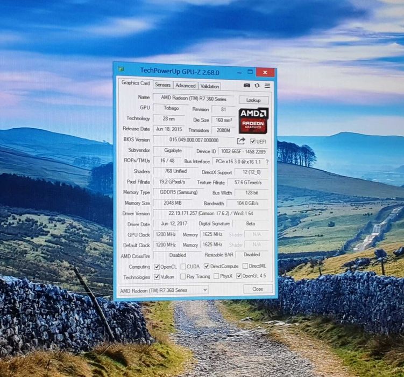This screenshot has width=404, height=377.
Task: Click the Texture Fillrate value 57.6 GTexel/s
Action: (248, 183)
